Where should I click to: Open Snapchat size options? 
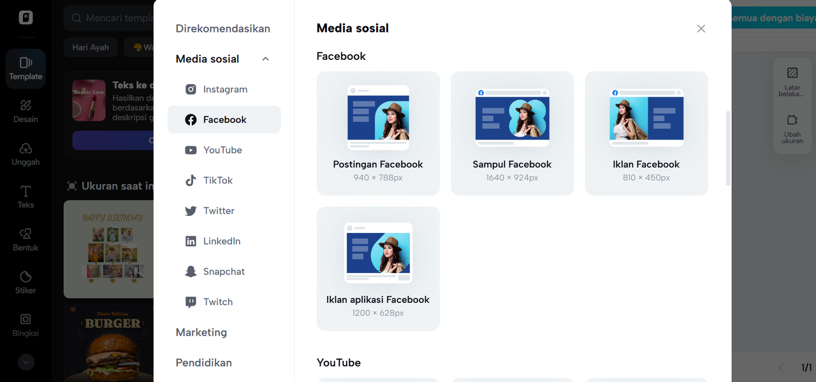click(x=222, y=271)
